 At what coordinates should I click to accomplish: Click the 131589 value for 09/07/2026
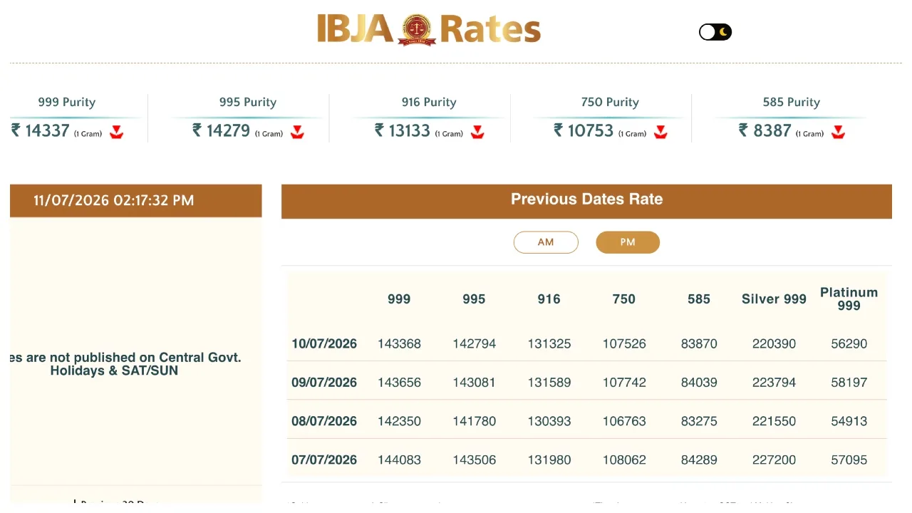pyautogui.click(x=549, y=383)
